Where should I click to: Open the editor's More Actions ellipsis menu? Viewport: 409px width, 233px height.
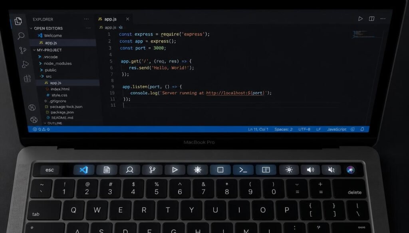point(383,19)
